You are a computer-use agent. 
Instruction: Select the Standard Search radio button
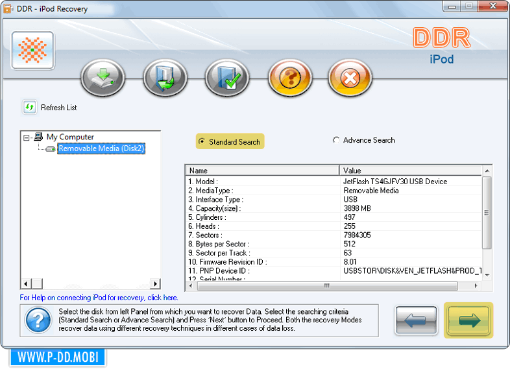202,141
